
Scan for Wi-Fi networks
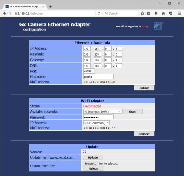(132, 112)
